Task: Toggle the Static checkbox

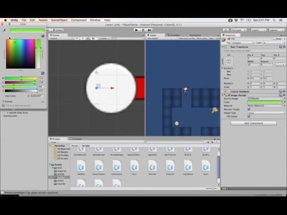Action: [275, 39]
